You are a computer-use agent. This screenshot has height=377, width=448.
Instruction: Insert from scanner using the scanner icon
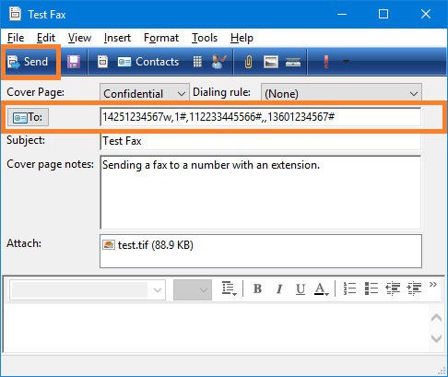[x=293, y=62]
